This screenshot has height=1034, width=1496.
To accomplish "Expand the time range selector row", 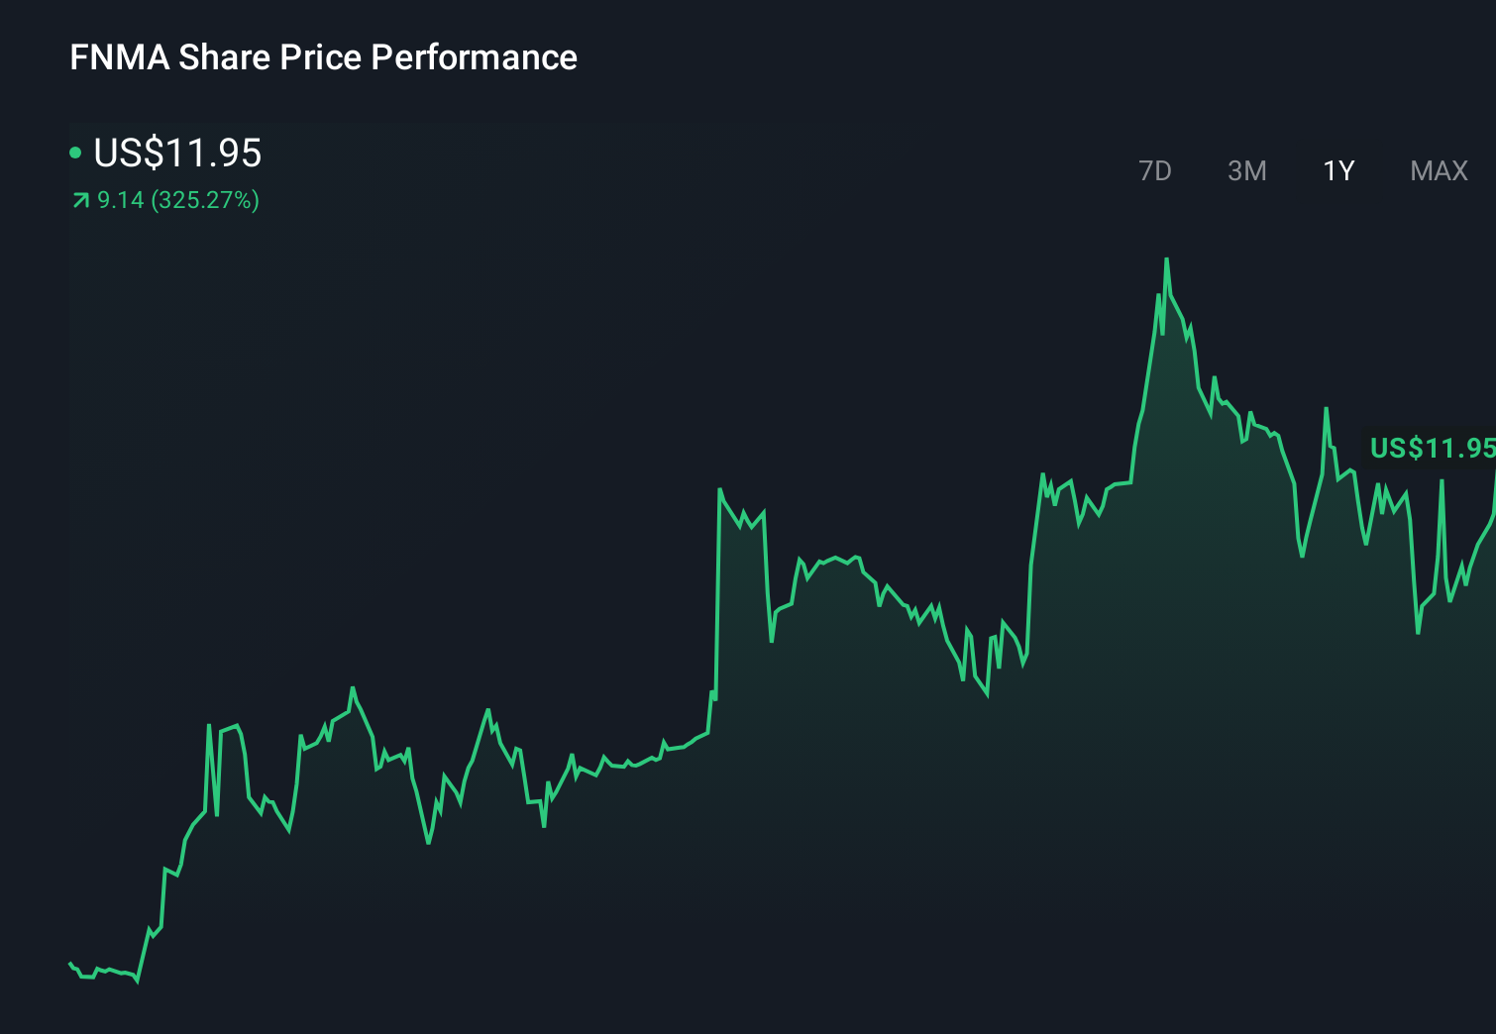I will pos(1298,170).
